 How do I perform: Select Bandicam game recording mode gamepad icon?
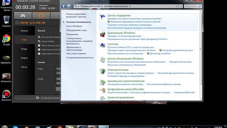point(23,16)
